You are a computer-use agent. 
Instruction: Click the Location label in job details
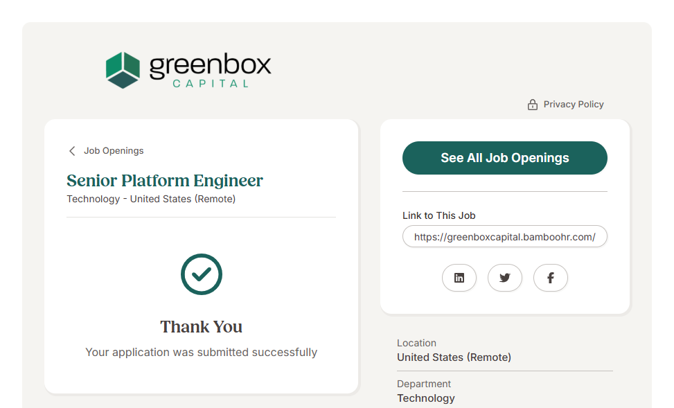(x=416, y=343)
